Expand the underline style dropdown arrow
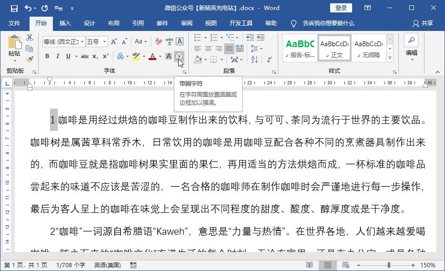This screenshot has width=445, height=271. click(76, 56)
